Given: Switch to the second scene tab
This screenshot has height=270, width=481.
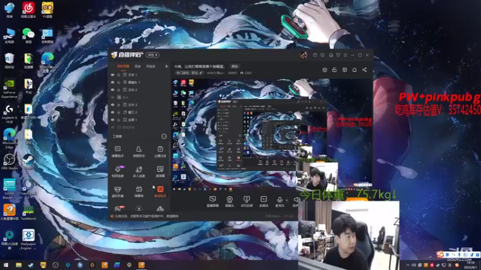Looking at the screenshot, I should click(x=138, y=66).
